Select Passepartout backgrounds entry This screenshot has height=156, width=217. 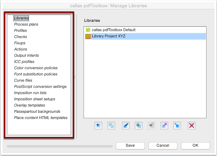37,111
